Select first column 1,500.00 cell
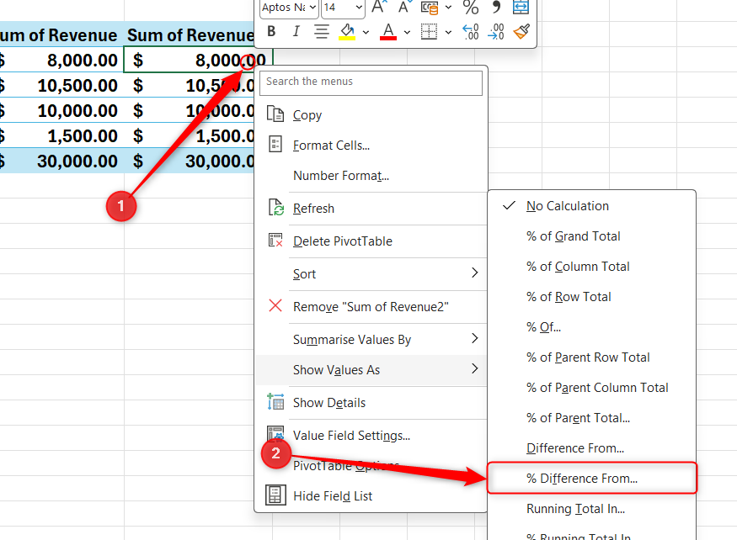 (x=61, y=135)
